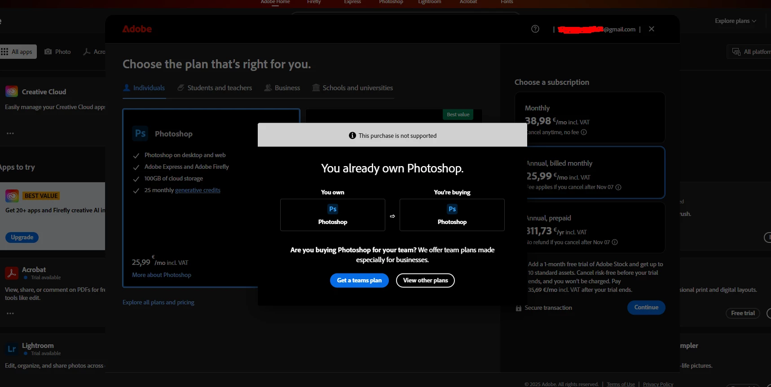Screen dimensions: 771x387
Task: Click the Creative Cloud app icon
Action: (x=12, y=92)
